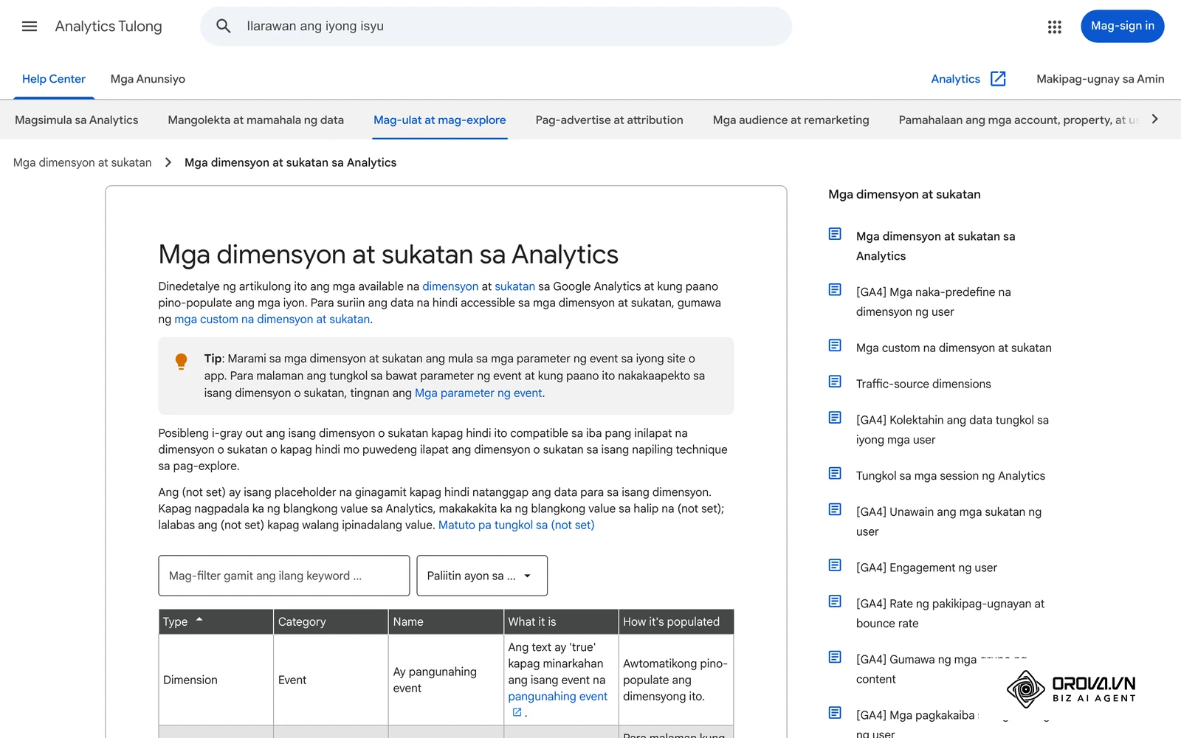Open Traffic-source dimensions sidebar article
The width and height of the screenshot is (1181, 738).
pos(923,384)
